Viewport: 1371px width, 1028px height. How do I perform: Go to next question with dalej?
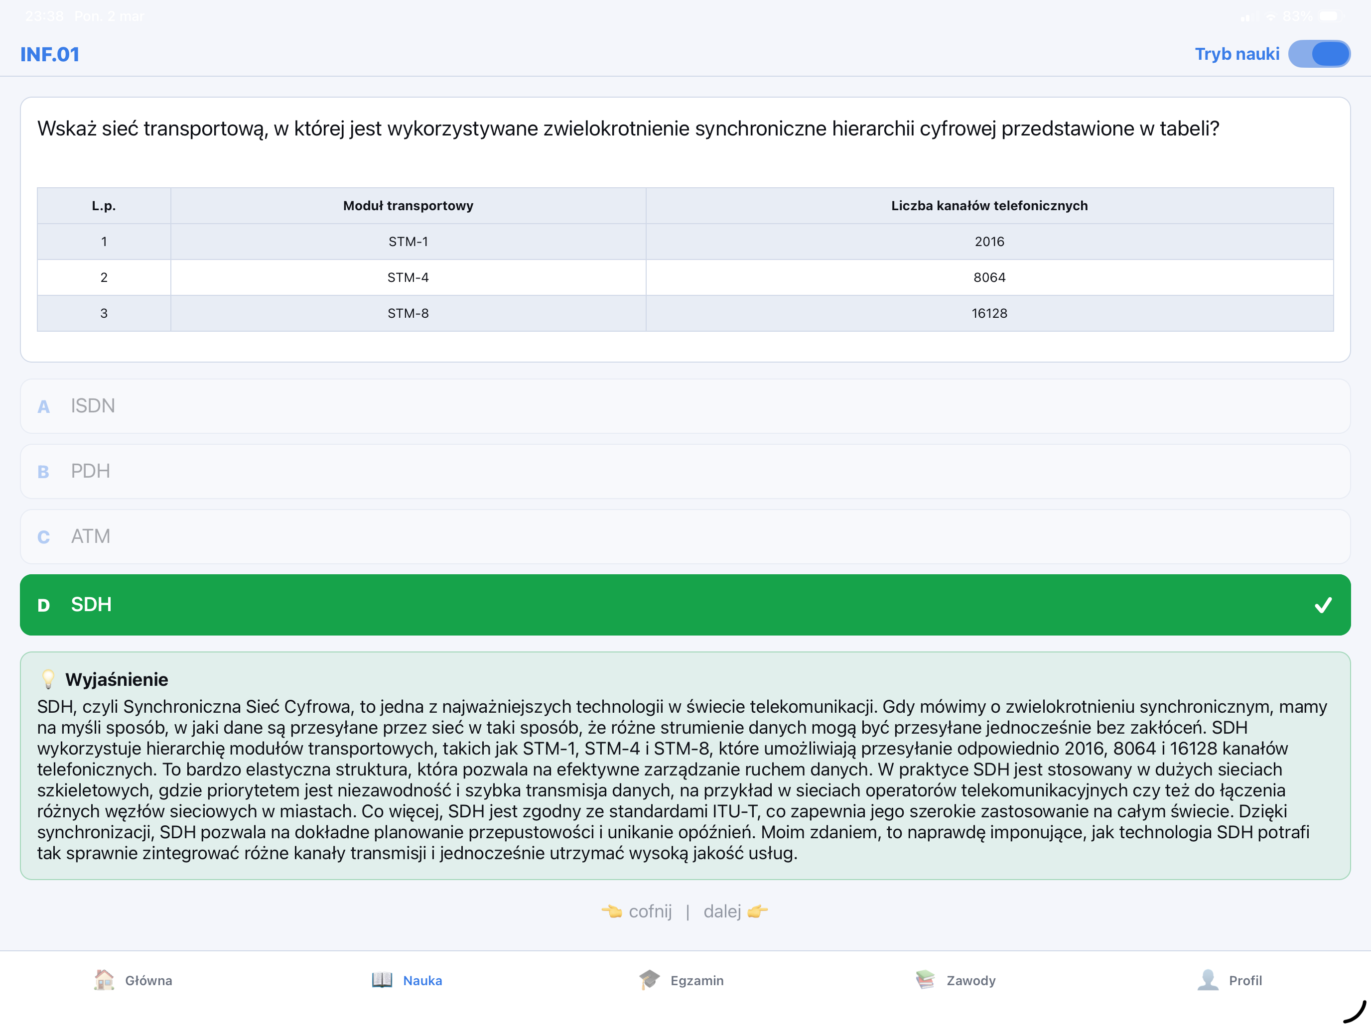pos(722,911)
